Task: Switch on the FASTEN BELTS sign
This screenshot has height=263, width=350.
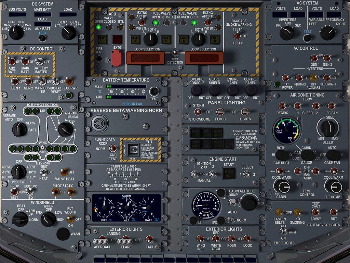Action: coord(279,212)
